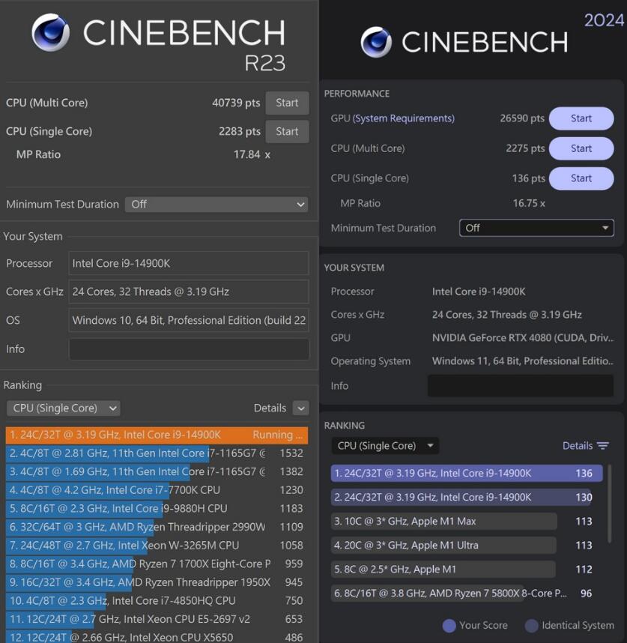This screenshot has height=643, width=627.
Task: Click the R23 Single Core score 2283 pts
Action: point(239,132)
